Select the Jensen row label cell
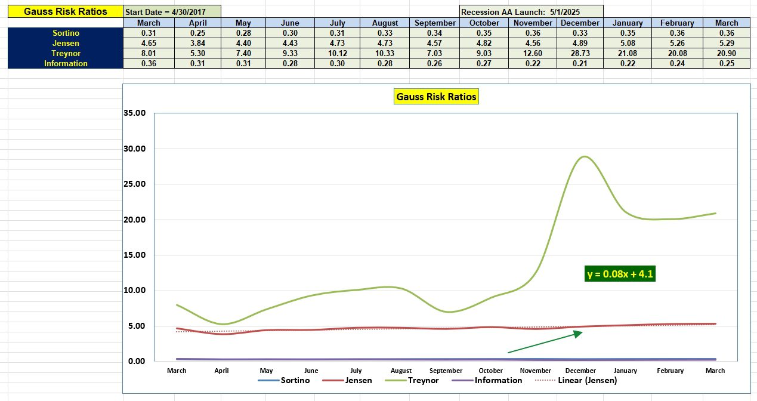Viewport: 757px width, 401px height. tap(65, 43)
